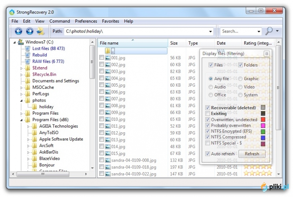
Task: Uncheck Recoverable (deleted) checkbox
Action: (207, 108)
